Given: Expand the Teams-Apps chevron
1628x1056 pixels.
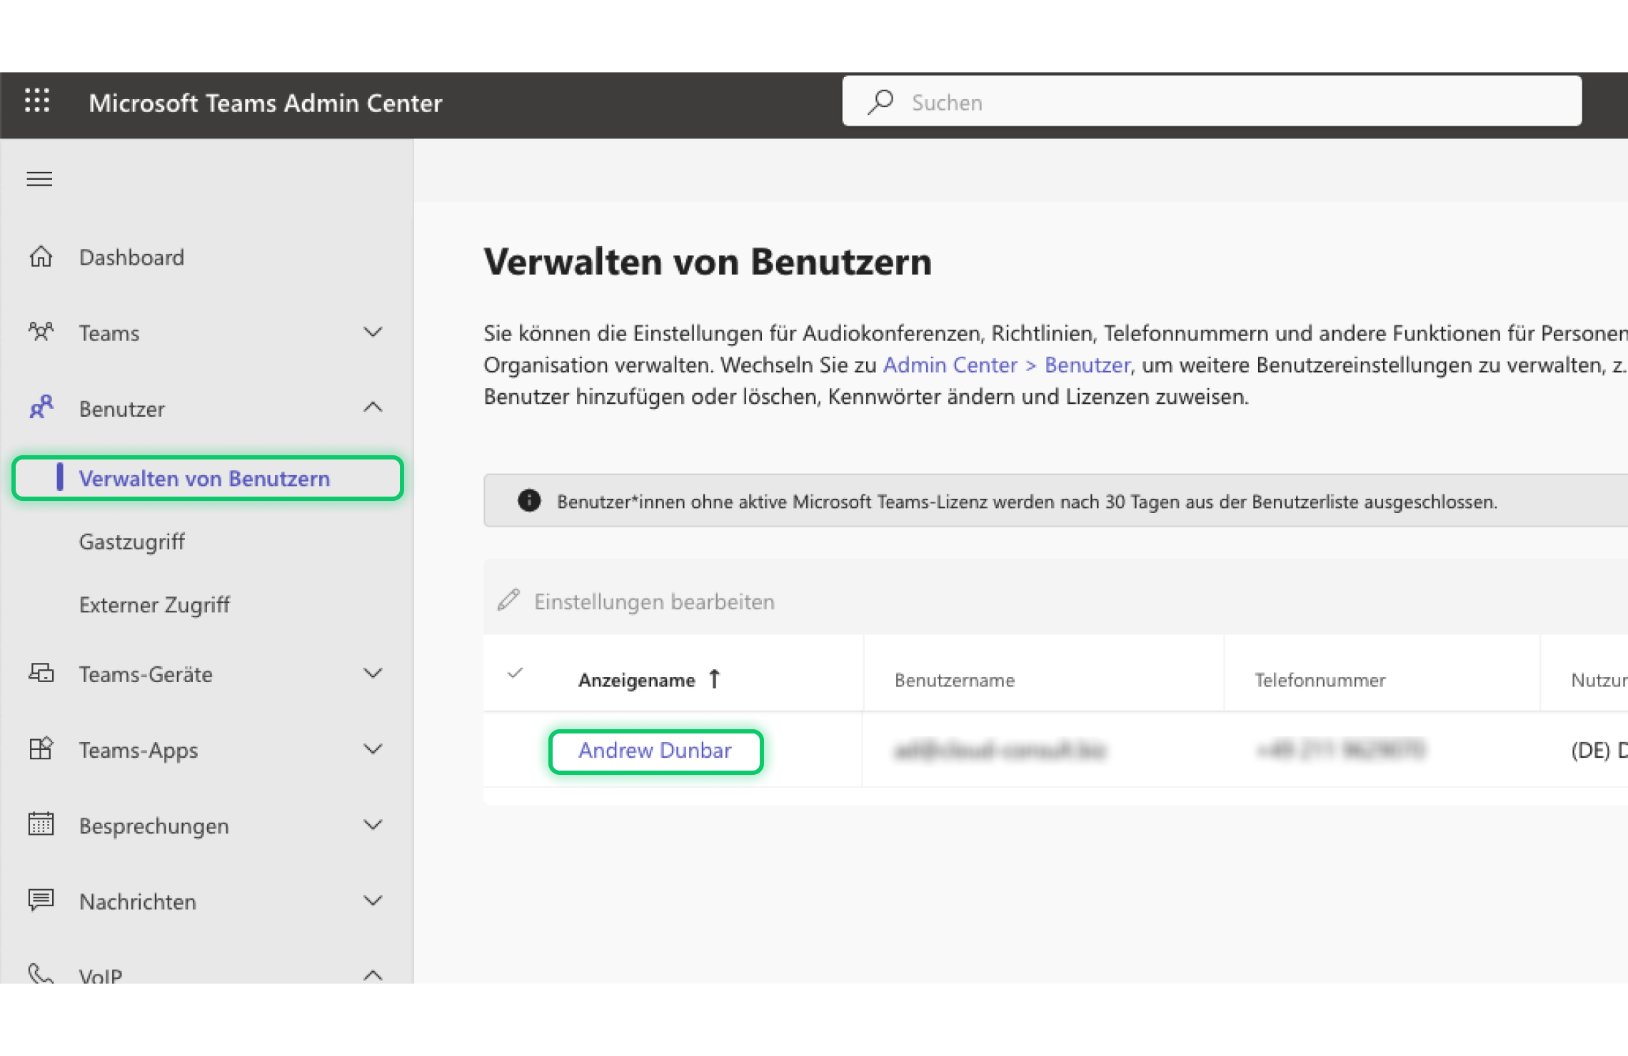Looking at the screenshot, I should (x=373, y=748).
